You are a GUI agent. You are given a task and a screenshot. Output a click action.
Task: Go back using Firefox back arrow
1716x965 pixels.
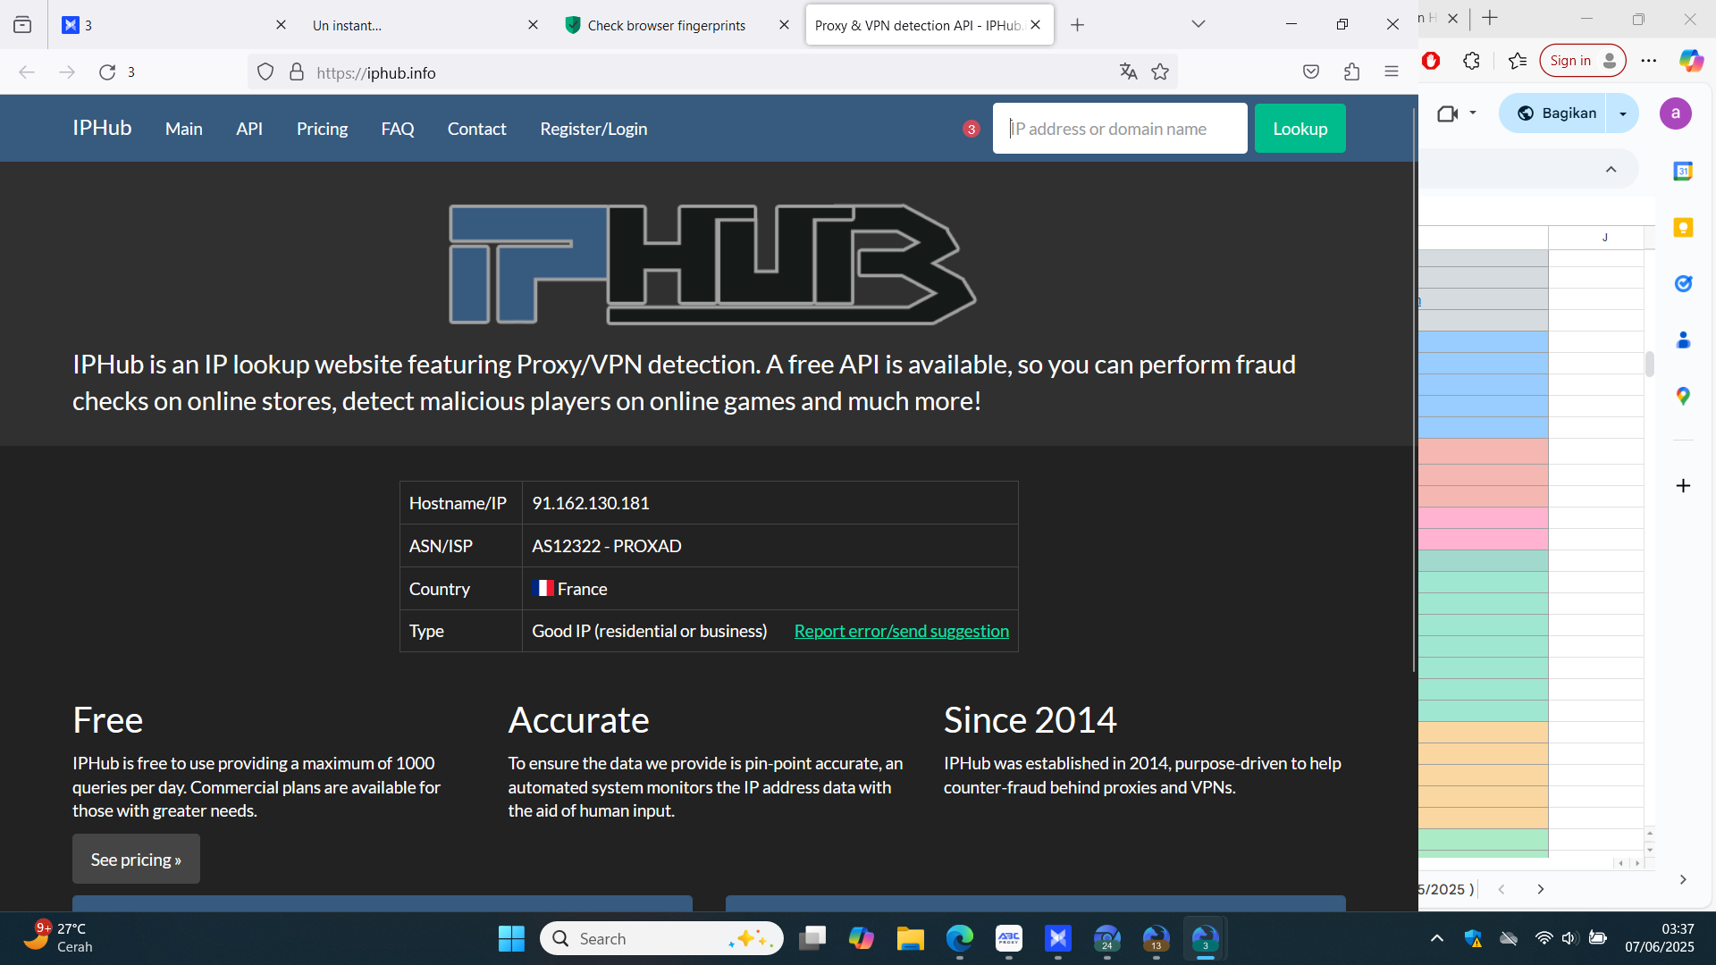click(x=27, y=72)
